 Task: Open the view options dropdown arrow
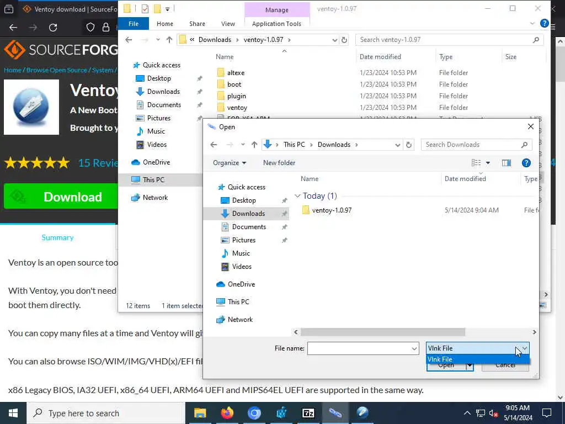(x=488, y=163)
